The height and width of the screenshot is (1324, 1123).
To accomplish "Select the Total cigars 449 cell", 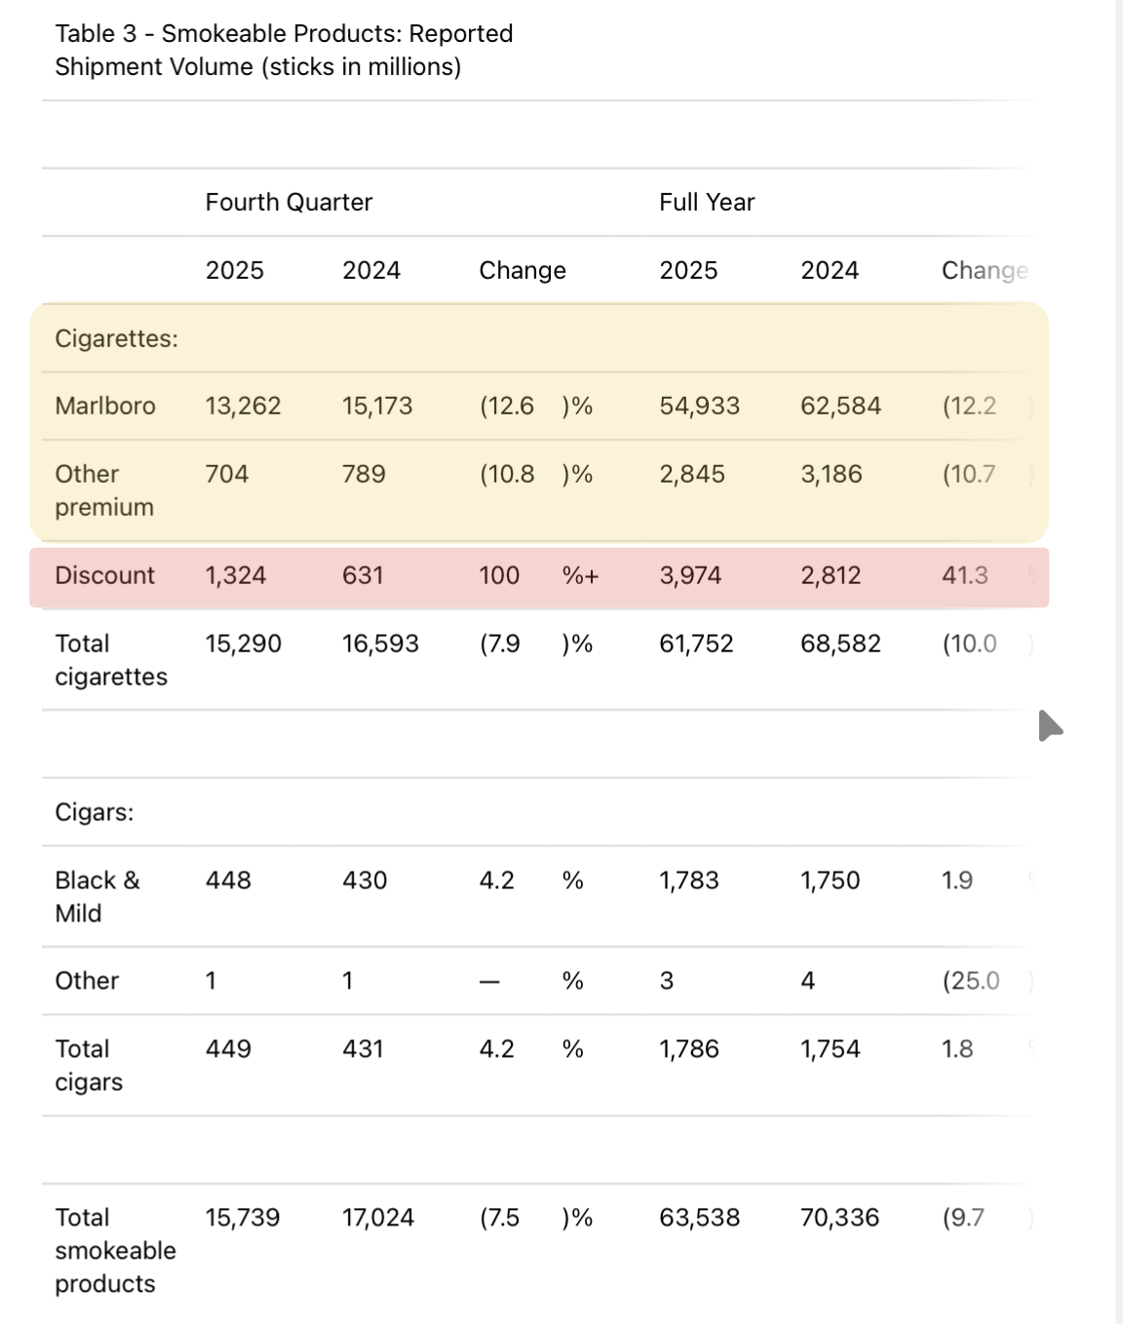I will [x=228, y=1049].
